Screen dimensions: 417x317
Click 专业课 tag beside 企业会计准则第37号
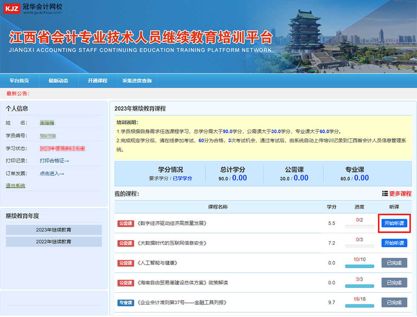click(126, 303)
